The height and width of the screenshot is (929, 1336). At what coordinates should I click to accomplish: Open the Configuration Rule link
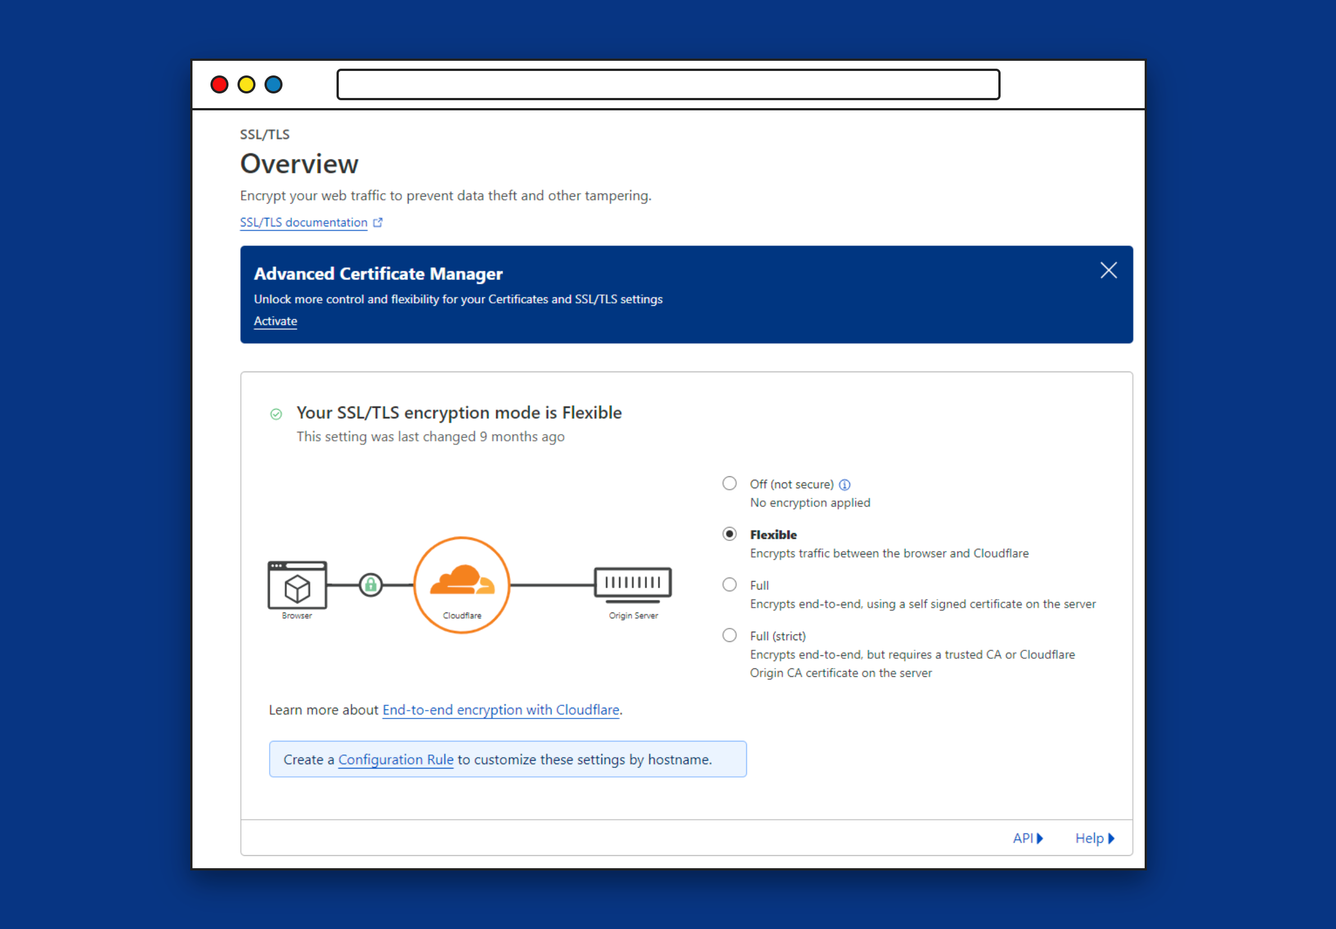coord(396,759)
